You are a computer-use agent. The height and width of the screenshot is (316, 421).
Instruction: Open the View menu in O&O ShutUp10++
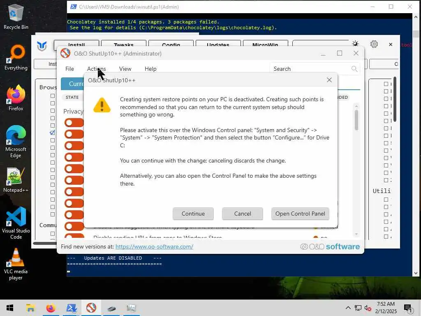pos(125,69)
